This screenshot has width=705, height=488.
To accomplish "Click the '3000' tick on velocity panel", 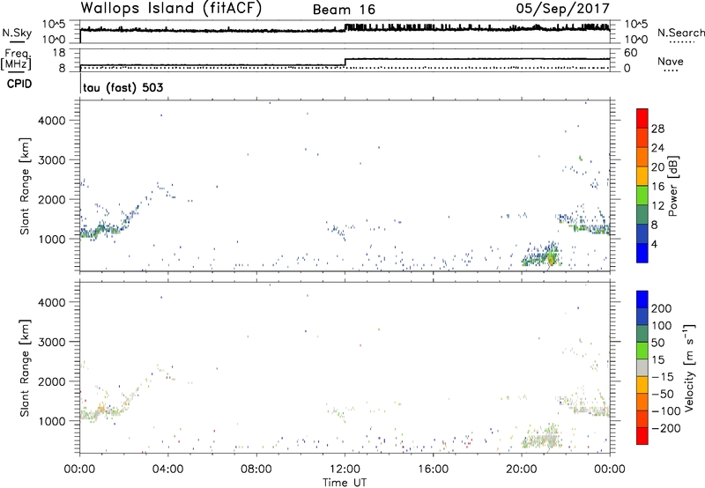I will coord(51,342).
